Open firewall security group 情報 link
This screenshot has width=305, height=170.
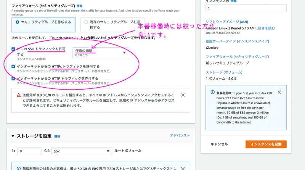pyautogui.click(x=79, y=6)
